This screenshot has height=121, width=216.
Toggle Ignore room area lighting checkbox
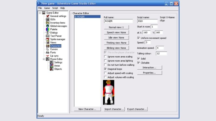pyautogui.click(x=105, y=60)
